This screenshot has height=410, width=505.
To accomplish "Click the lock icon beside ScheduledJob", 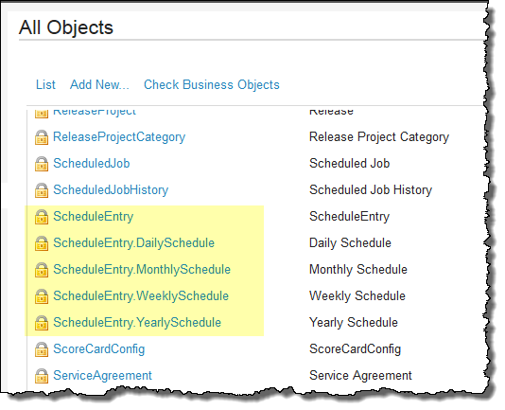I will 42,164.
